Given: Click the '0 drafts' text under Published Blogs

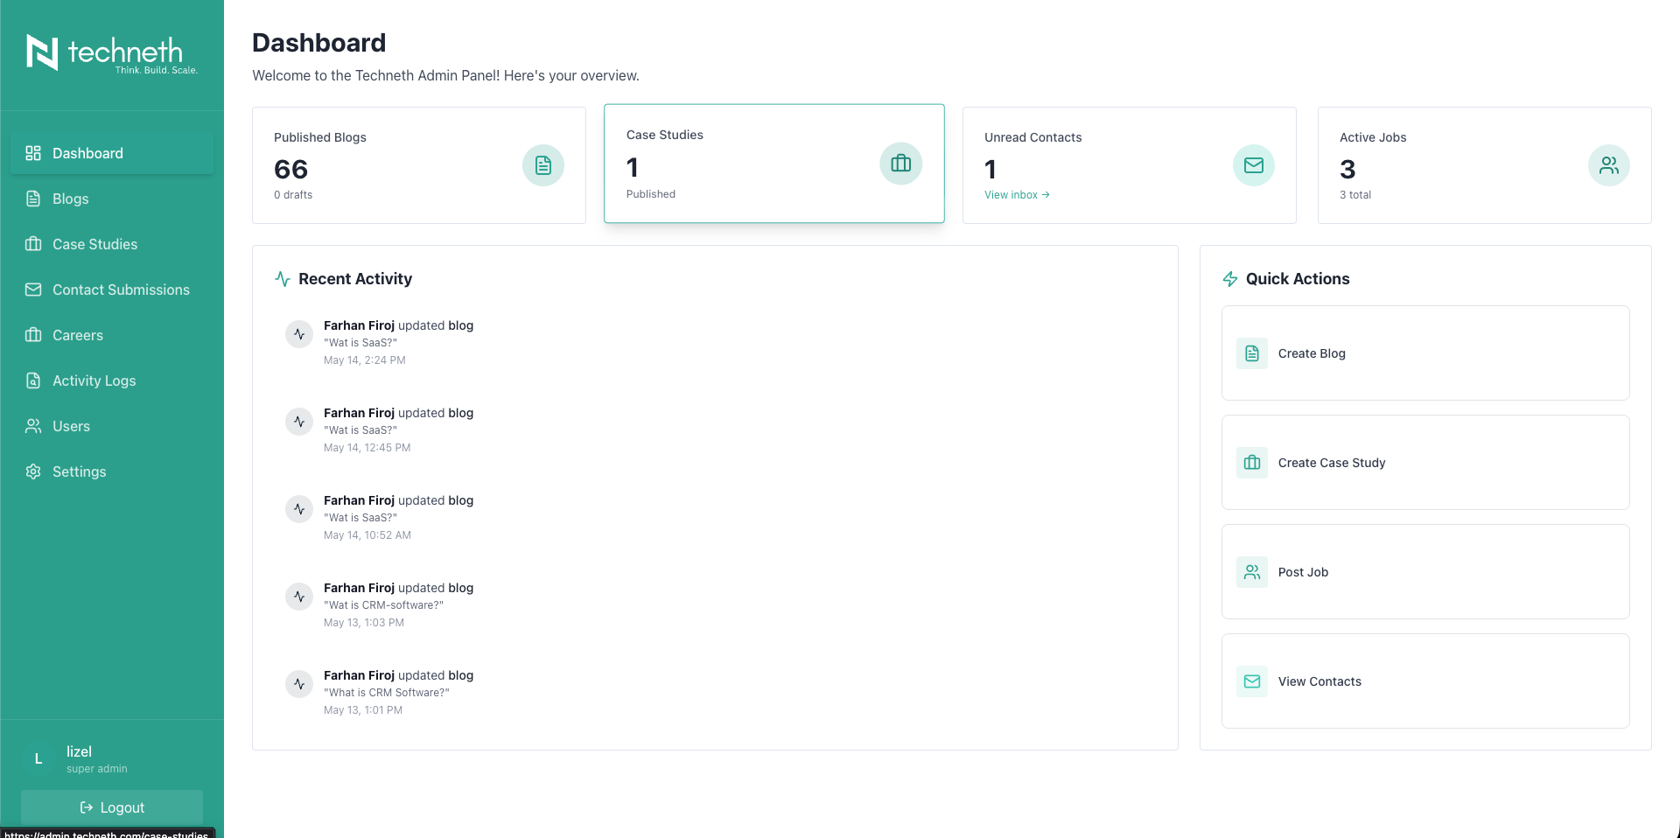Looking at the screenshot, I should pos(293,195).
